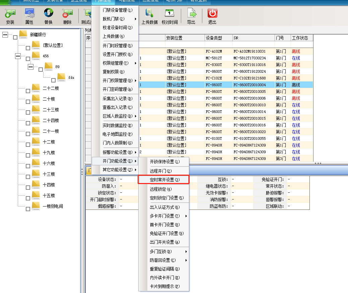Check the checkbox beside fds folder
The height and width of the screenshot is (293, 348).
tap(53, 80)
